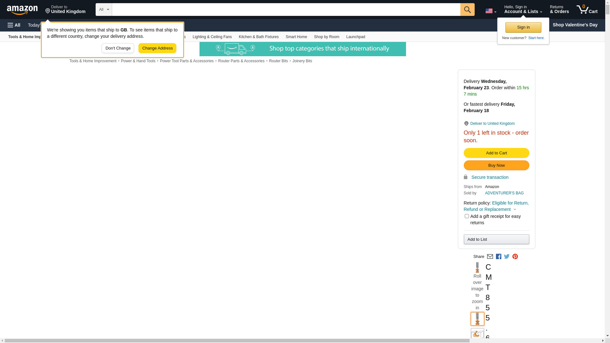Click the search magnifier button
Image resolution: width=610 pixels, height=343 pixels.
tap(467, 10)
